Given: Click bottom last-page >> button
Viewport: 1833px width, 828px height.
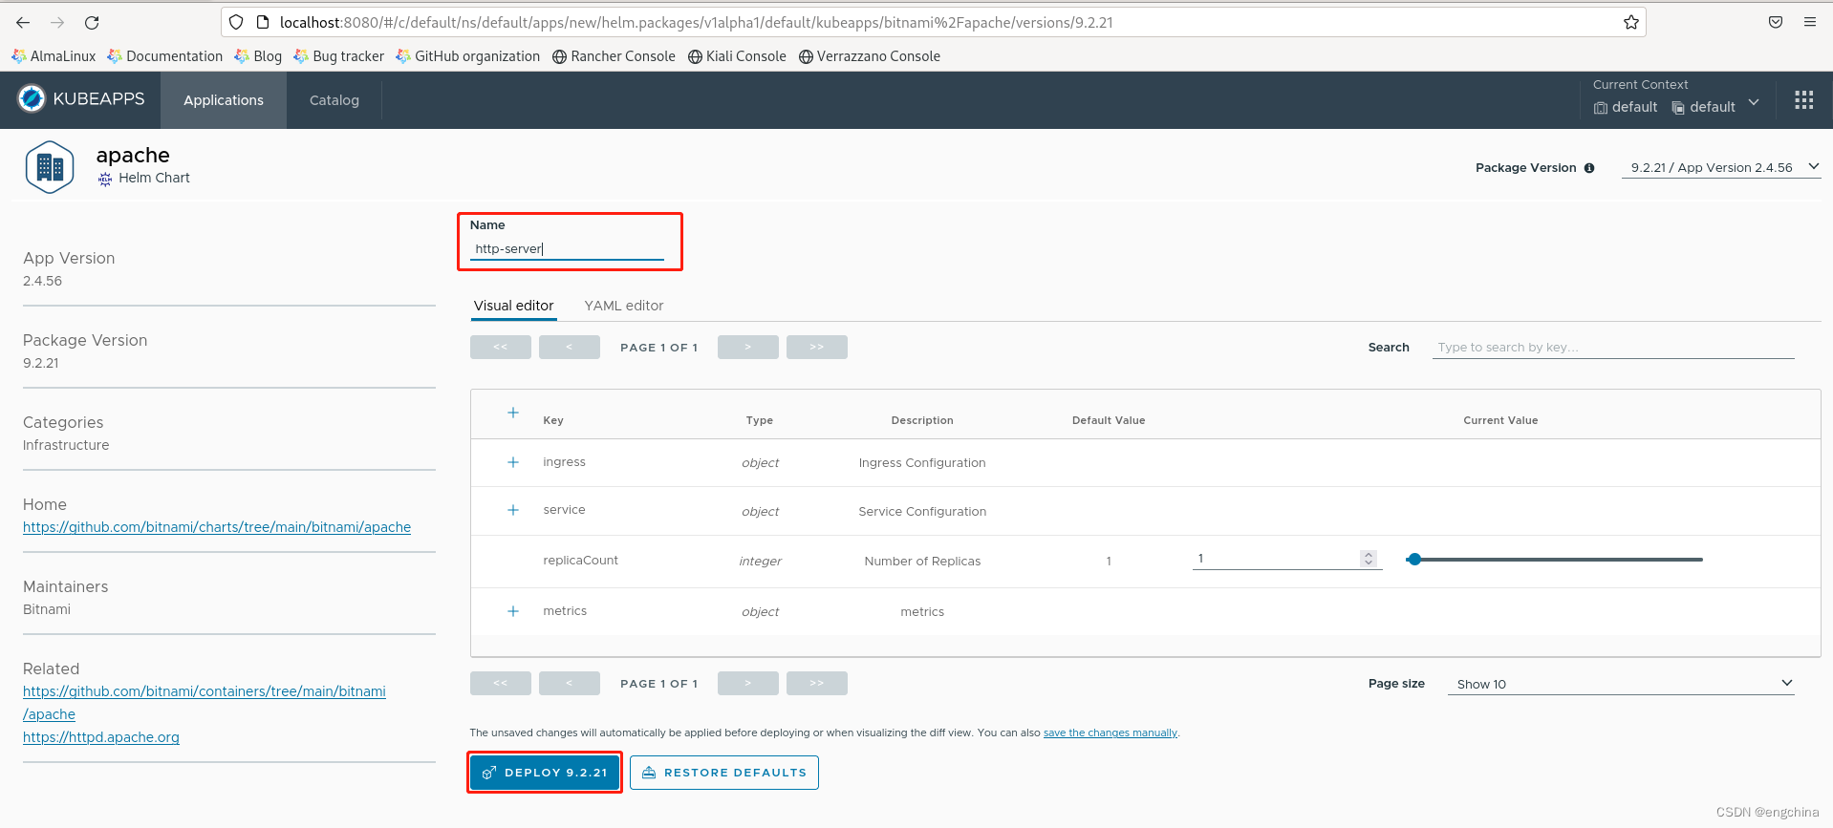Looking at the screenshot, I should 817,684.
